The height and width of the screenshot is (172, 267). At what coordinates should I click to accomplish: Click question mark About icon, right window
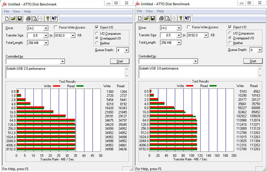point(181,18)
